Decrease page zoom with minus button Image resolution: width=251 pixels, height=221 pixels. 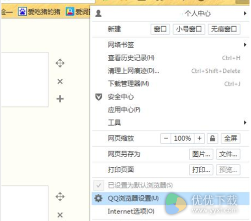coord(166,139)
